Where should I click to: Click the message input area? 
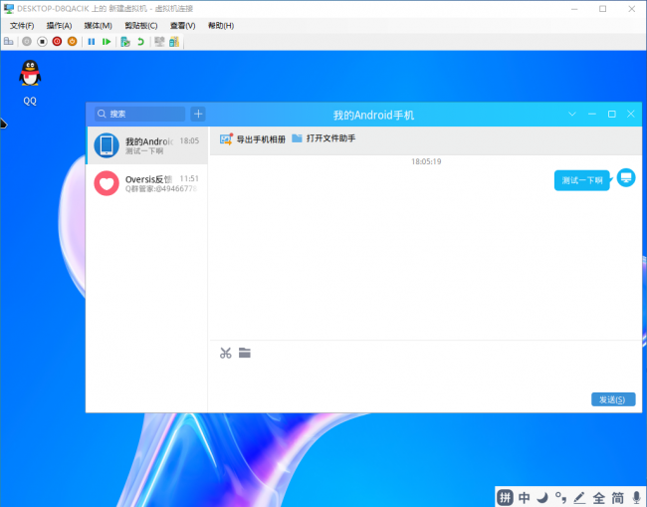click(x=425, y=378)
